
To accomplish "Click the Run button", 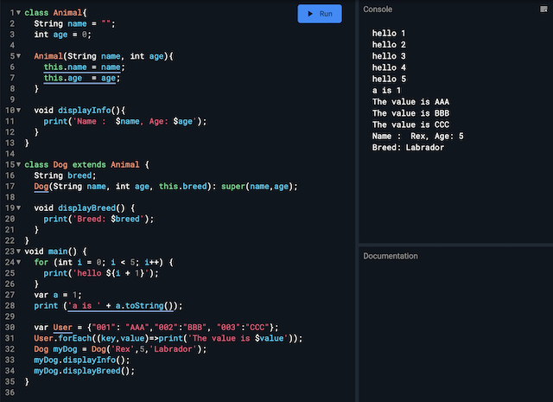I will click(320, 14).
